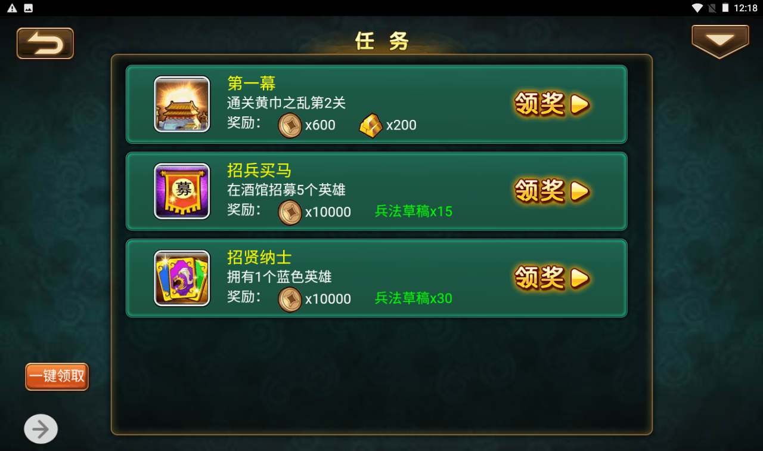Tap the coin icon in 招兵买马 reward
Screen dimensions: 763x451
tap(290, 212)
